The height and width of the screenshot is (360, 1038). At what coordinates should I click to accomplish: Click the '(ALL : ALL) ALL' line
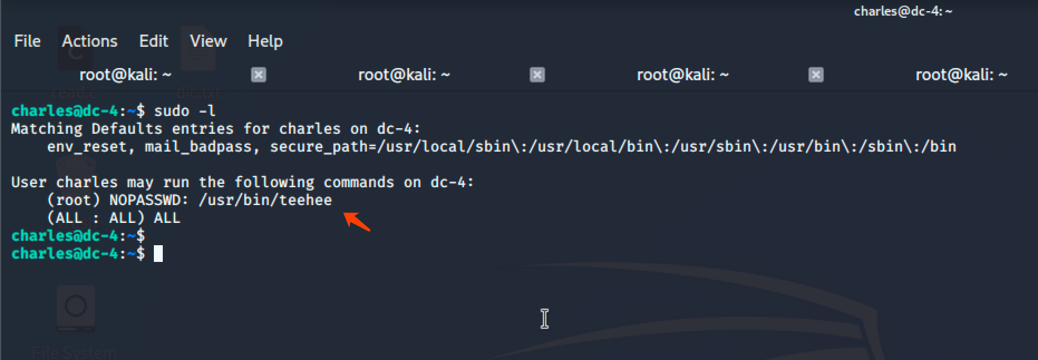[x=114, y=218]
